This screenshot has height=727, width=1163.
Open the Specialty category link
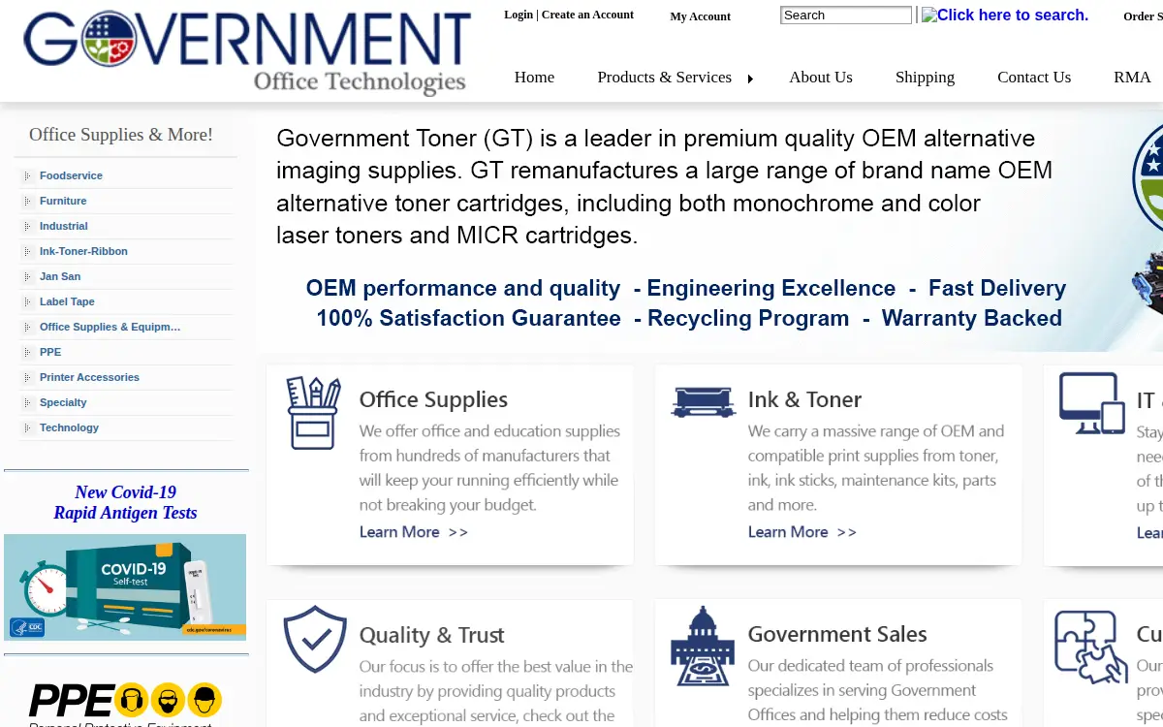point(63,402)
